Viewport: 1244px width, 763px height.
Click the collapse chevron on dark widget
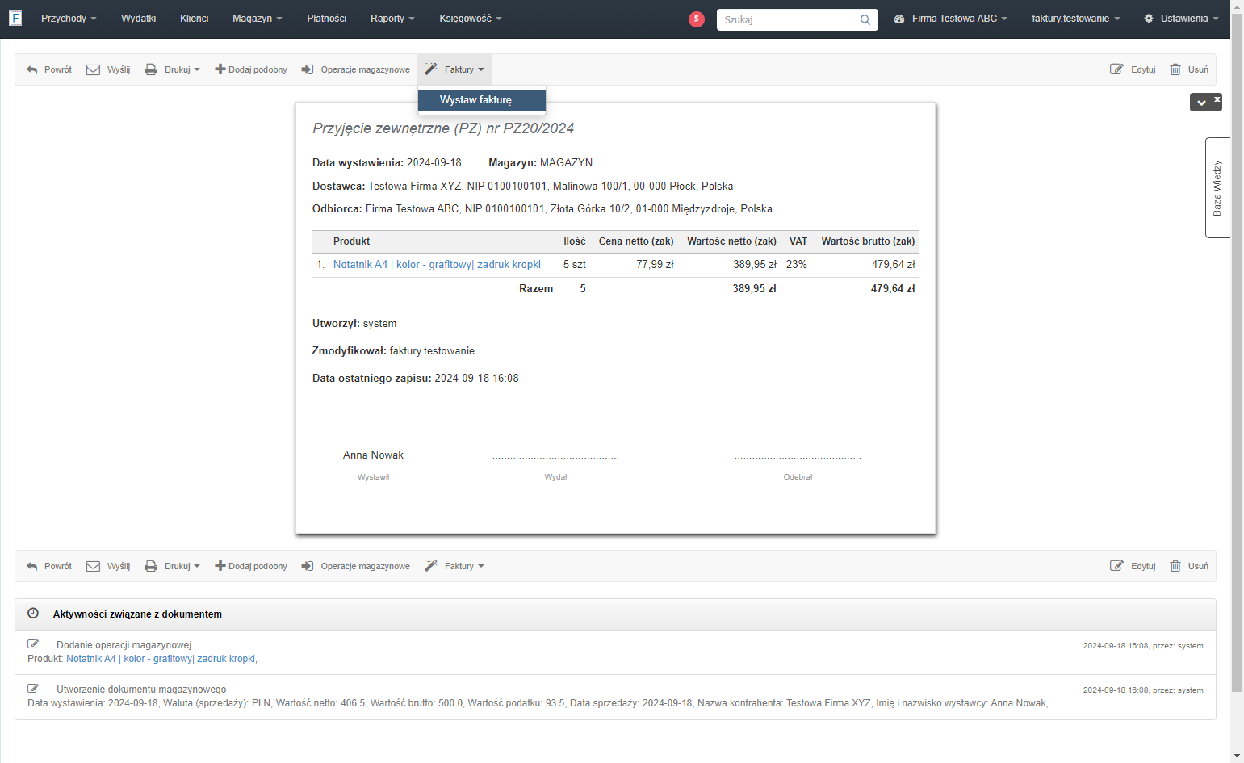click(x=1201, y=103)
